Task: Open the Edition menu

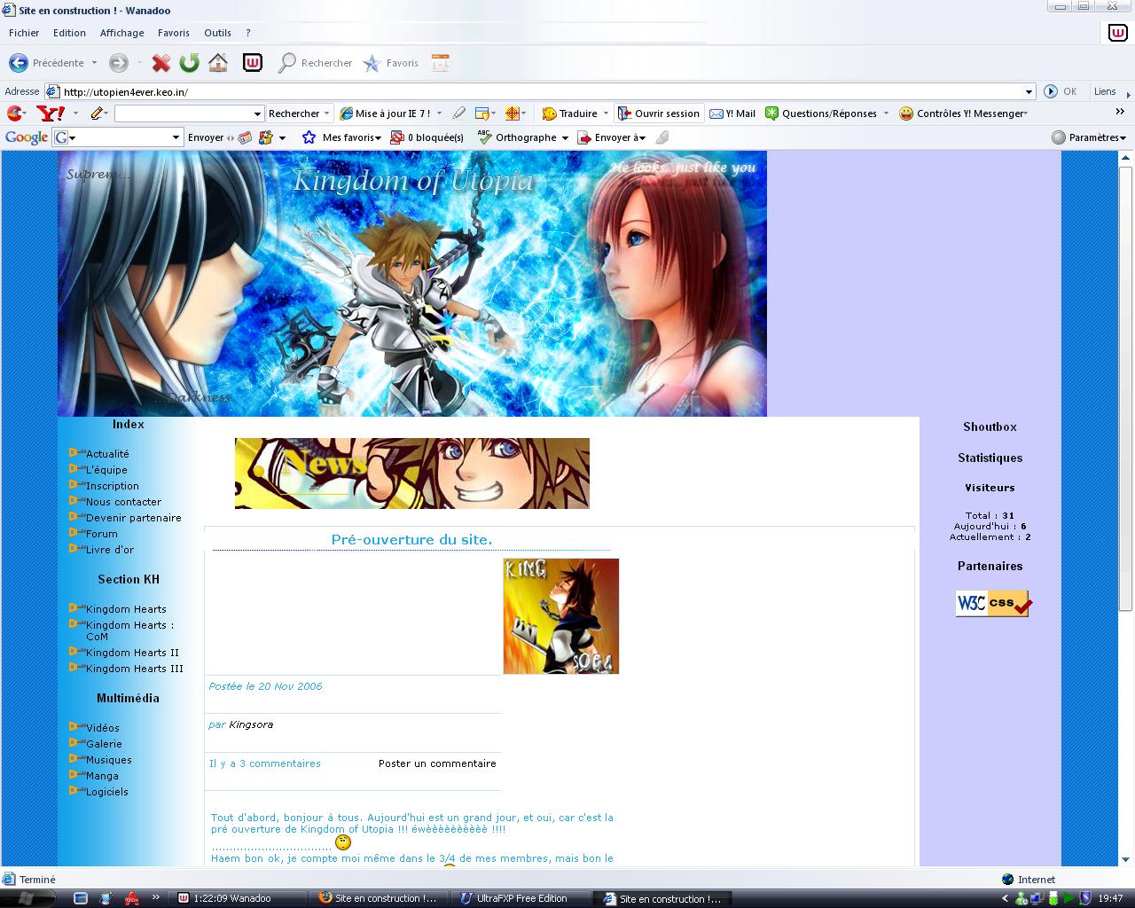Action: click(x=69, y=33)
